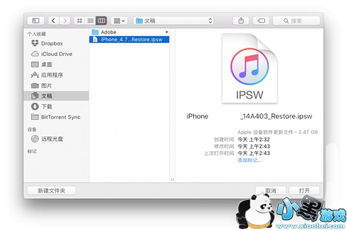Go back with the left chevron

click(53, 21)
